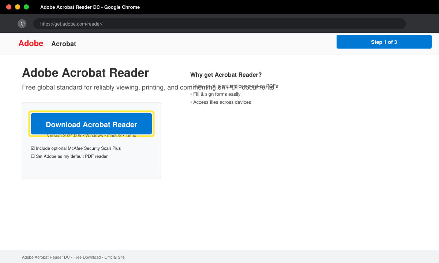Click the Fill & sign forms easily bullet
The height and width of the screenshot is (263, 439).
[215, 94]
